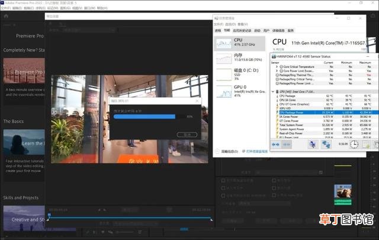Click the blue encoding progress bar

(x=144, y=117)
